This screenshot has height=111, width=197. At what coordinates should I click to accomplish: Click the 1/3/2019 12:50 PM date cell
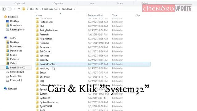pos(98,106)
